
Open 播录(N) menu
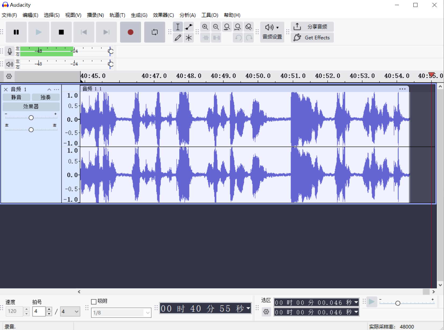tap(95, 15)
